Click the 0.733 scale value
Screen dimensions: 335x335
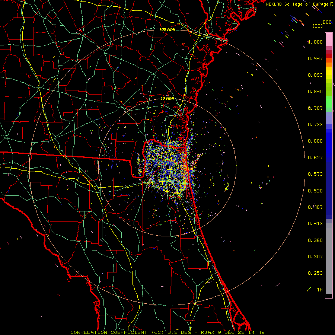(315, 125)
